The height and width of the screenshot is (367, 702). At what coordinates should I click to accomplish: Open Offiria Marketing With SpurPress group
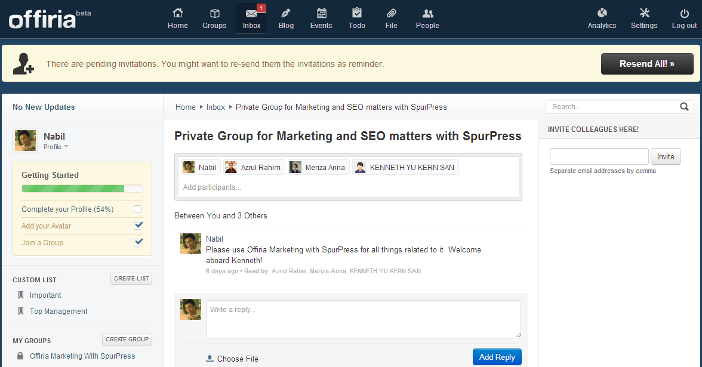point(82,356)
